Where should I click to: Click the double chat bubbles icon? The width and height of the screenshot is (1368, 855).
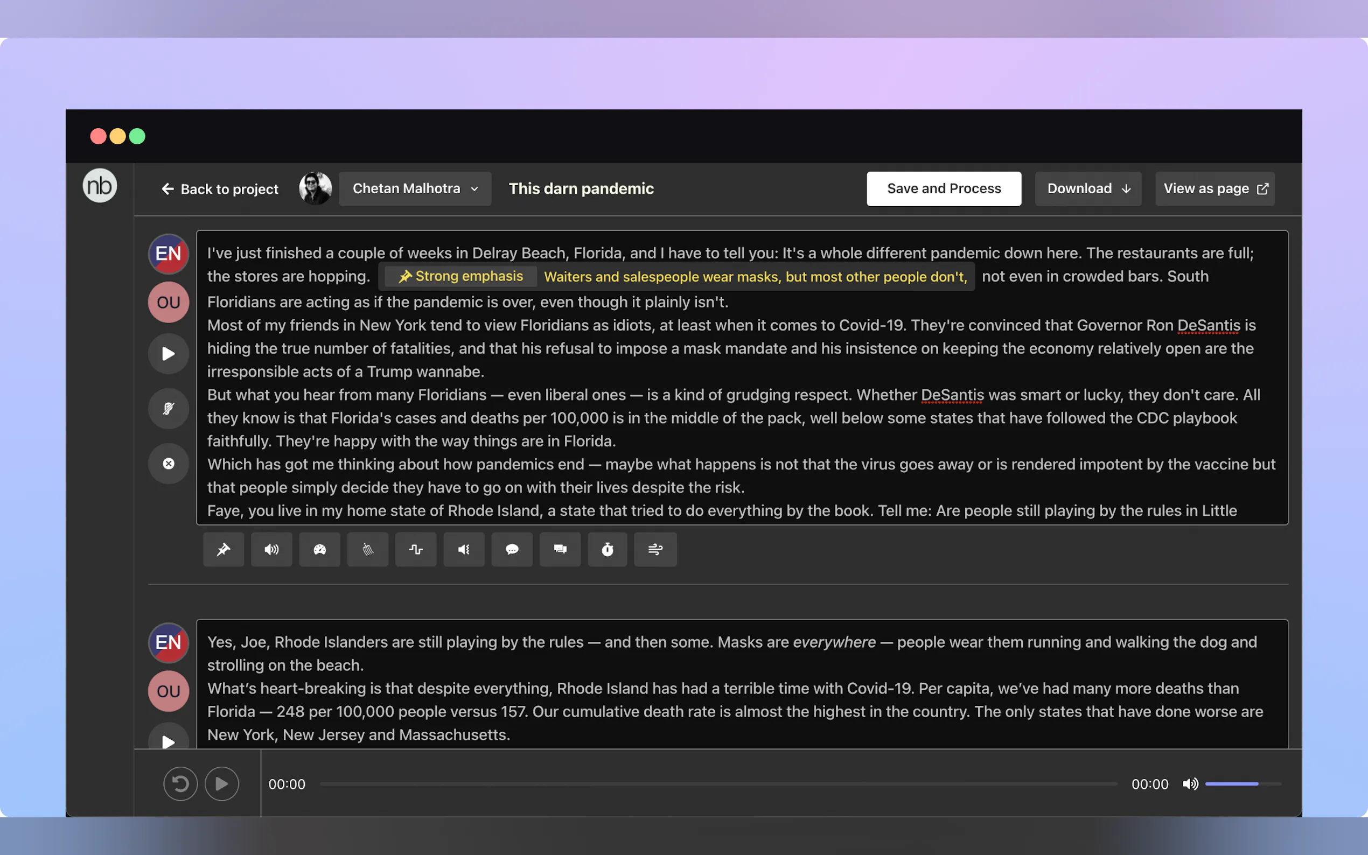(x=560, y=549)
